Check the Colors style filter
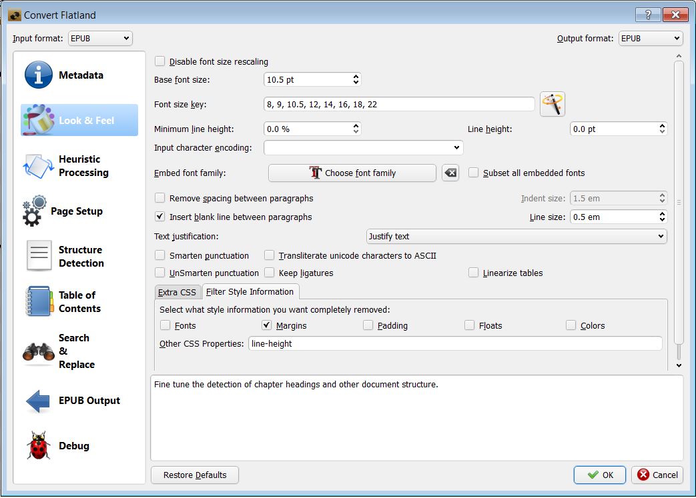 (x=571, y=325)
